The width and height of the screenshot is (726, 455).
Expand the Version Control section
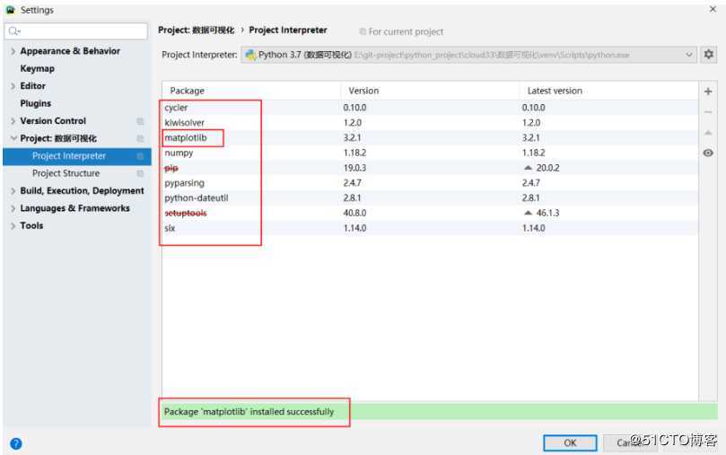(x=13, y=121)
